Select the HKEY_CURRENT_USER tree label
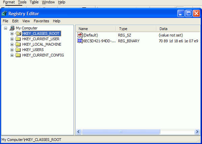Viewport: 202px width, 144px height. 41,39
